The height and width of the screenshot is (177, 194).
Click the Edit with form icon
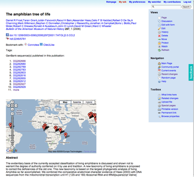(159, 25)
